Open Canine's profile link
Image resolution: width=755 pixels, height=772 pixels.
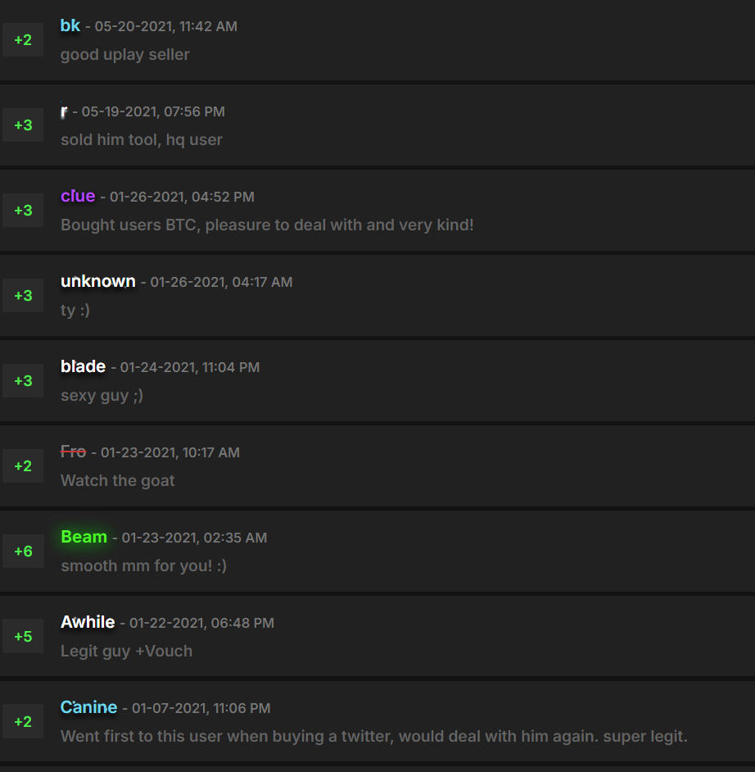(x=88, y=707)
